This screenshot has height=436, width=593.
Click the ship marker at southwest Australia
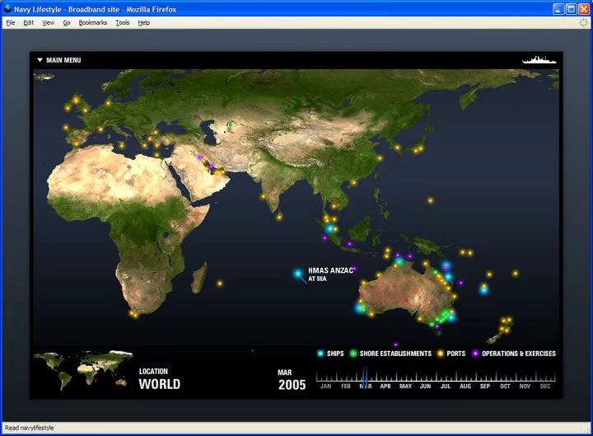(x=361, y=307)
